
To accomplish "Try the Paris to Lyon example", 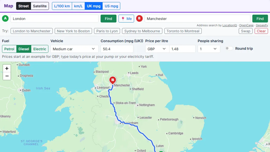I will (x=107, y=31).
